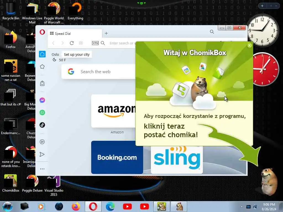
Task: Click the gadget plus button top right
Action: point(262,6)
